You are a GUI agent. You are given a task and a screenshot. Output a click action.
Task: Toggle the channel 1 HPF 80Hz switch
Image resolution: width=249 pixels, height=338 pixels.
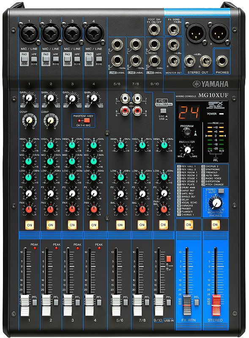(x=34, y=59)
